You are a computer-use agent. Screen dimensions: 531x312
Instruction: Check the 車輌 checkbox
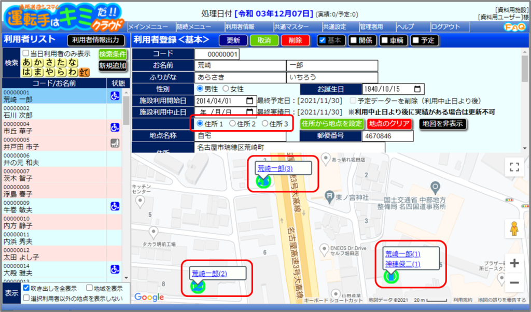click(x=385, y=40)
